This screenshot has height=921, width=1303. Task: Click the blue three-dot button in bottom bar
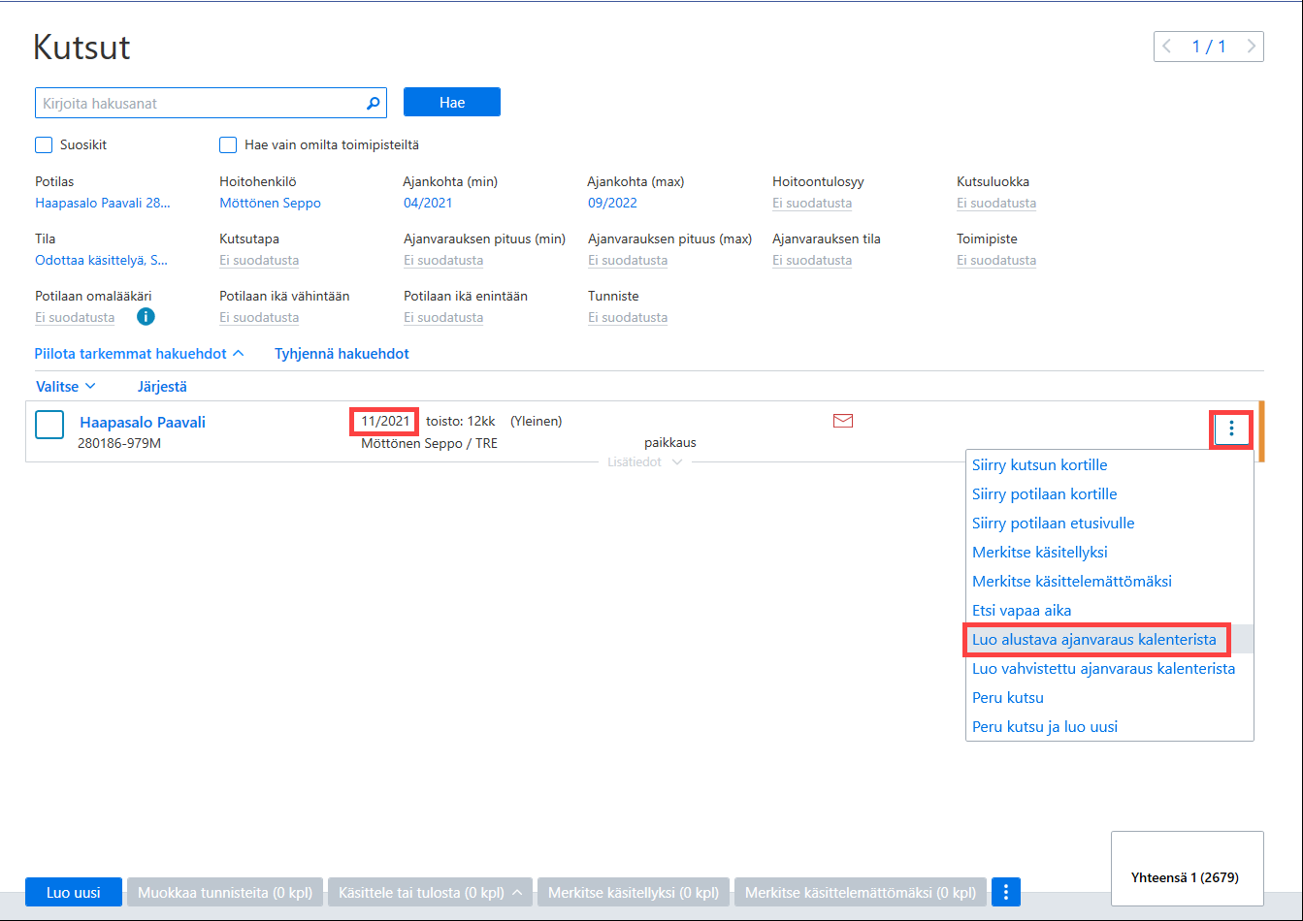tap(1006, 892)
